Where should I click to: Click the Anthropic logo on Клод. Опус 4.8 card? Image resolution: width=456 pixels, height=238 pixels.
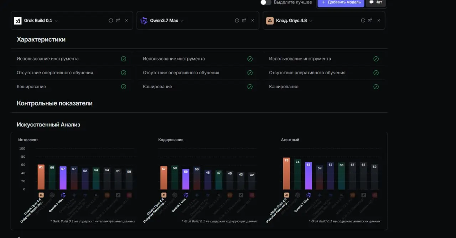point(270,21)
